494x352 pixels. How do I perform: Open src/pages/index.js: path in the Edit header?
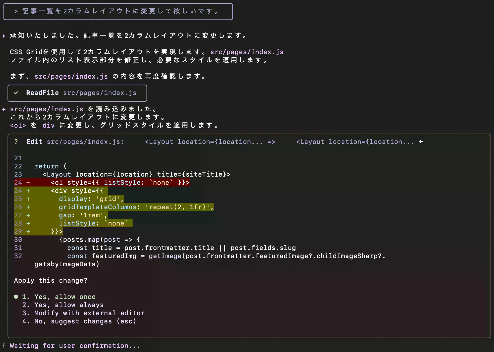[x=85, y=142]
